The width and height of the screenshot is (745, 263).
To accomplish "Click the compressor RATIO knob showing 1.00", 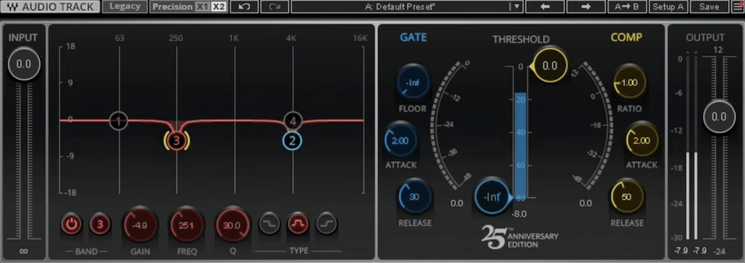I will click(x=629, y=83).
